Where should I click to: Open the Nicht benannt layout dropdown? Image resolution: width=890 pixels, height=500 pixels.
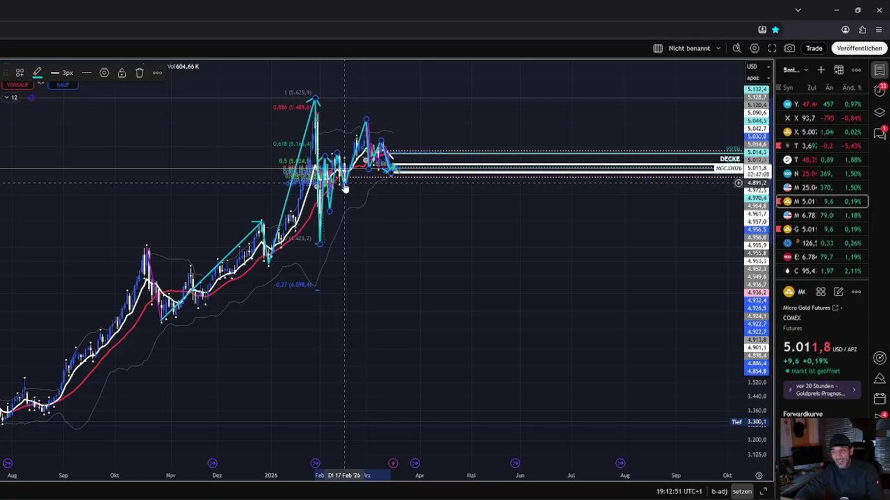(x=694, y=49)
